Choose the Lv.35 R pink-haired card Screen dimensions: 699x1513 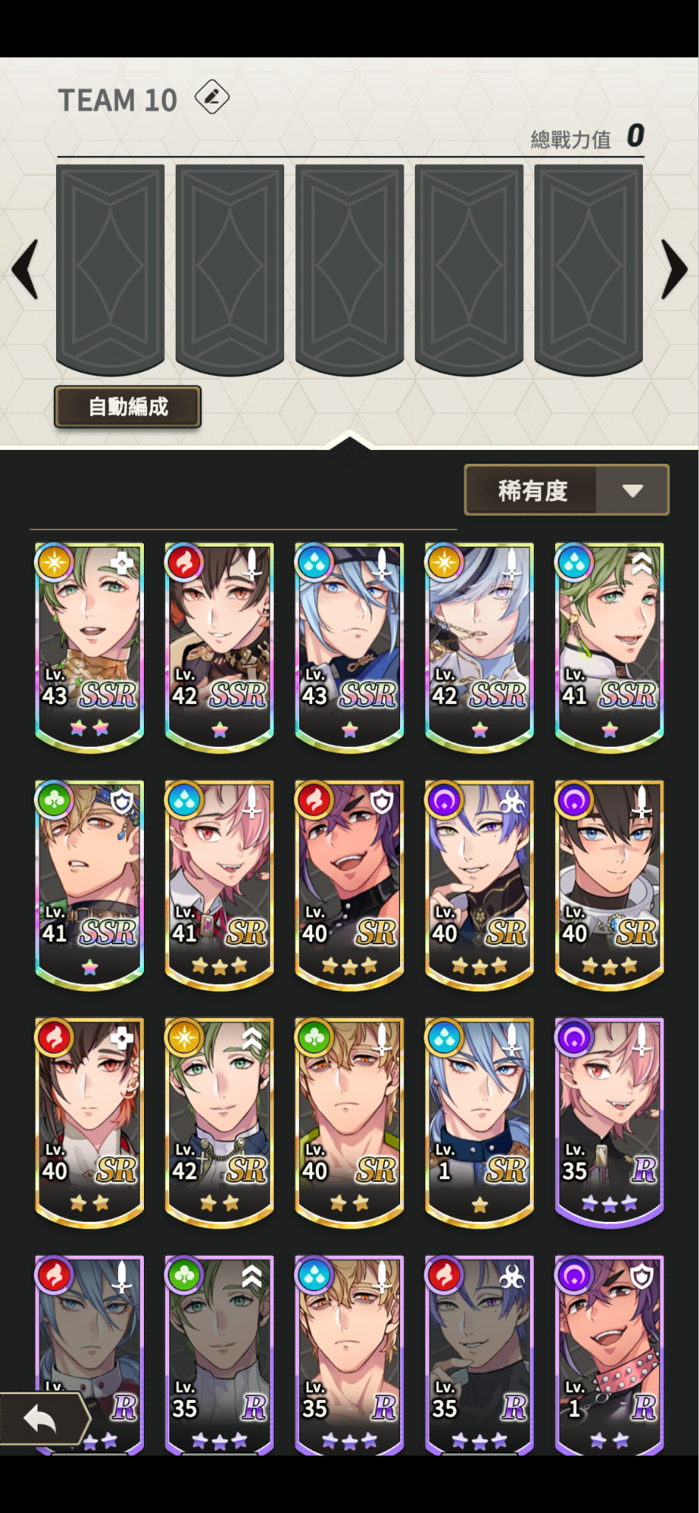click(x=609, y=1123)
